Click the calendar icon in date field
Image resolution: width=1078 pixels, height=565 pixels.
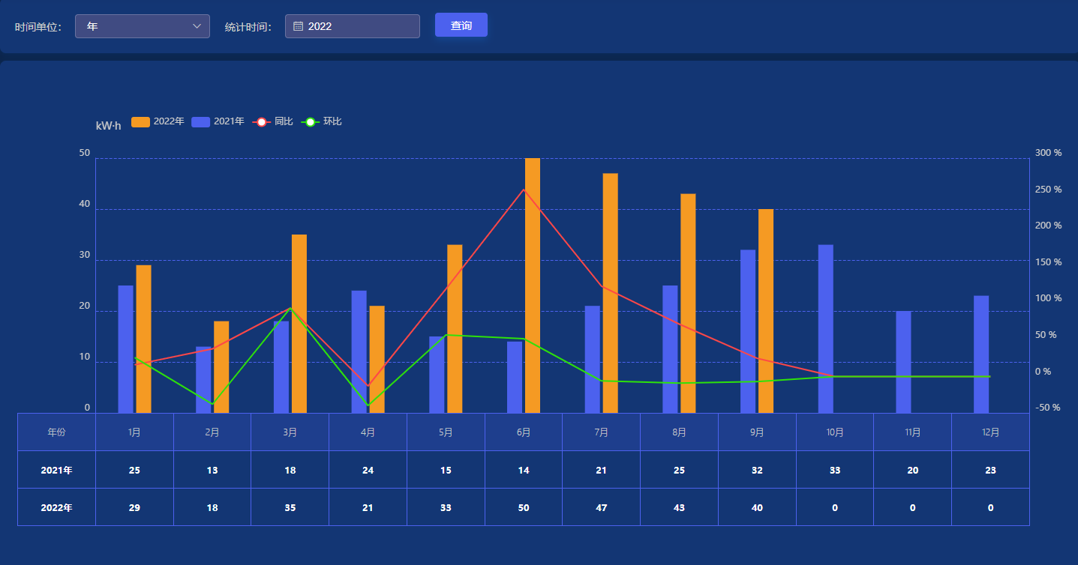[298, 26]
